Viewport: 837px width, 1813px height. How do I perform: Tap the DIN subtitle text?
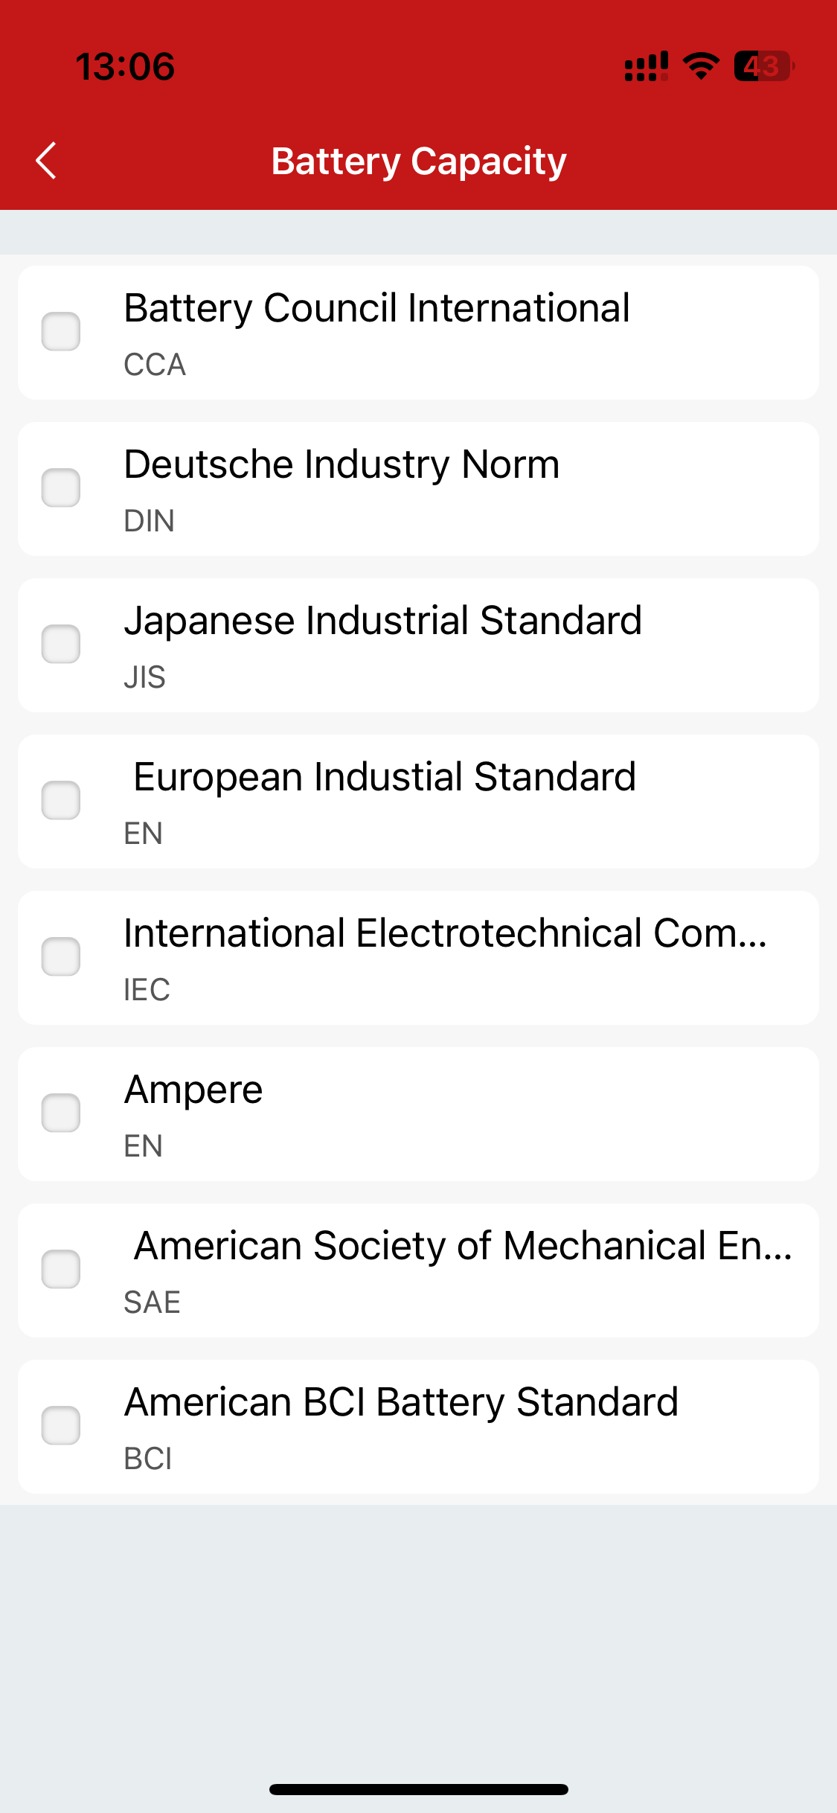point(149,521)
